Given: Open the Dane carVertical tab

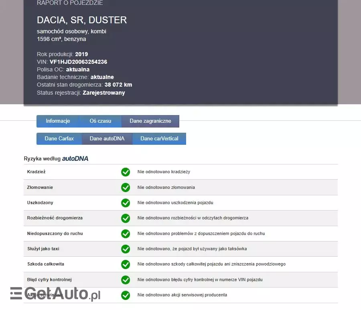Looking at the screenshot, I should tap(159, 138).
